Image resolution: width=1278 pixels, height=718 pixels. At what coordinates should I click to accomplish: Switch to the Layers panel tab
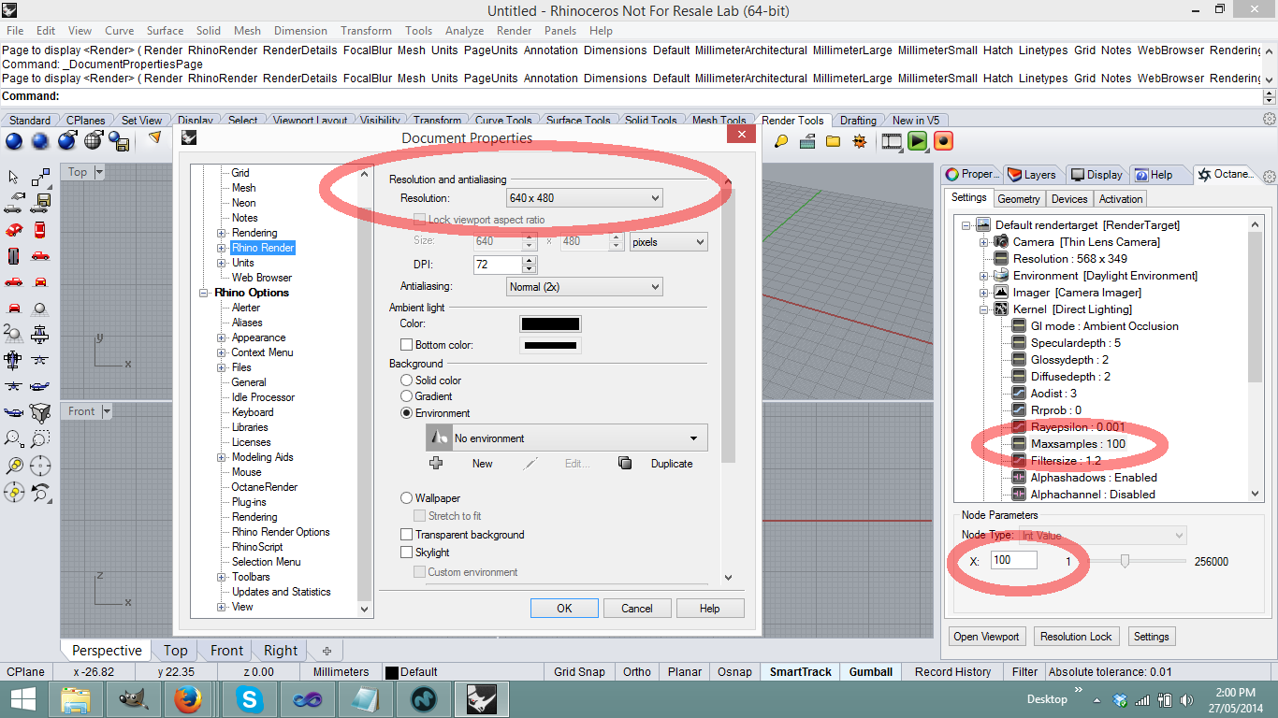coord(1033,174)
